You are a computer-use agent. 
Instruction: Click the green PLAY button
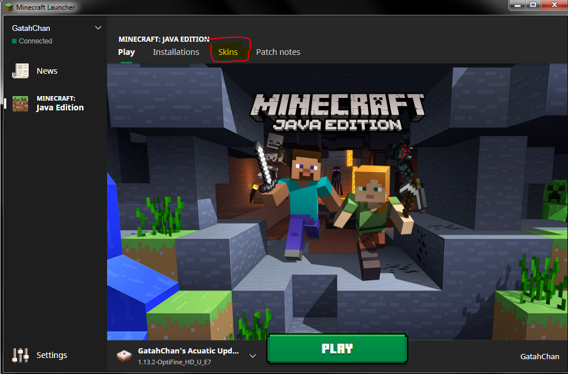coord(337,349)
